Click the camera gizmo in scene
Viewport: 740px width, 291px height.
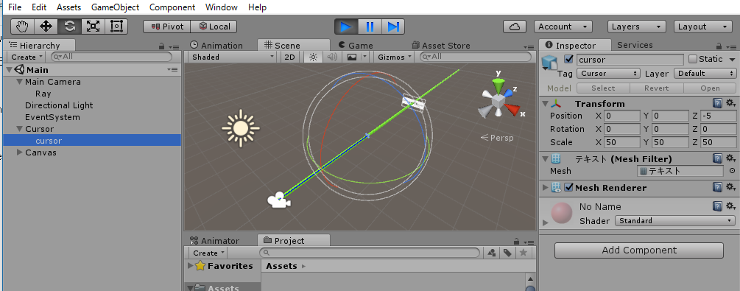pos(279,200)
